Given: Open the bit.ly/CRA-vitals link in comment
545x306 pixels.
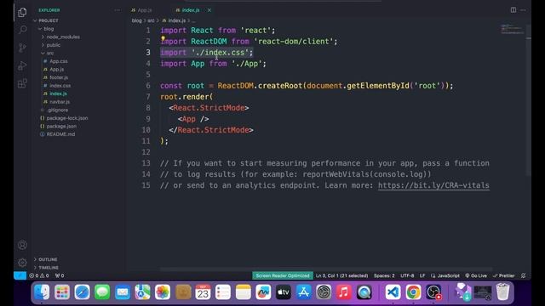Looking at the screenshot, I should point(433,185).
